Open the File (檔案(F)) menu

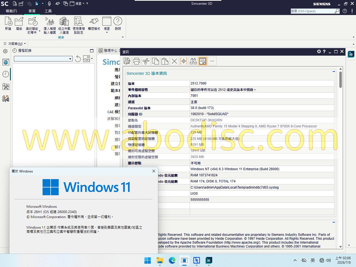(11, 11)
